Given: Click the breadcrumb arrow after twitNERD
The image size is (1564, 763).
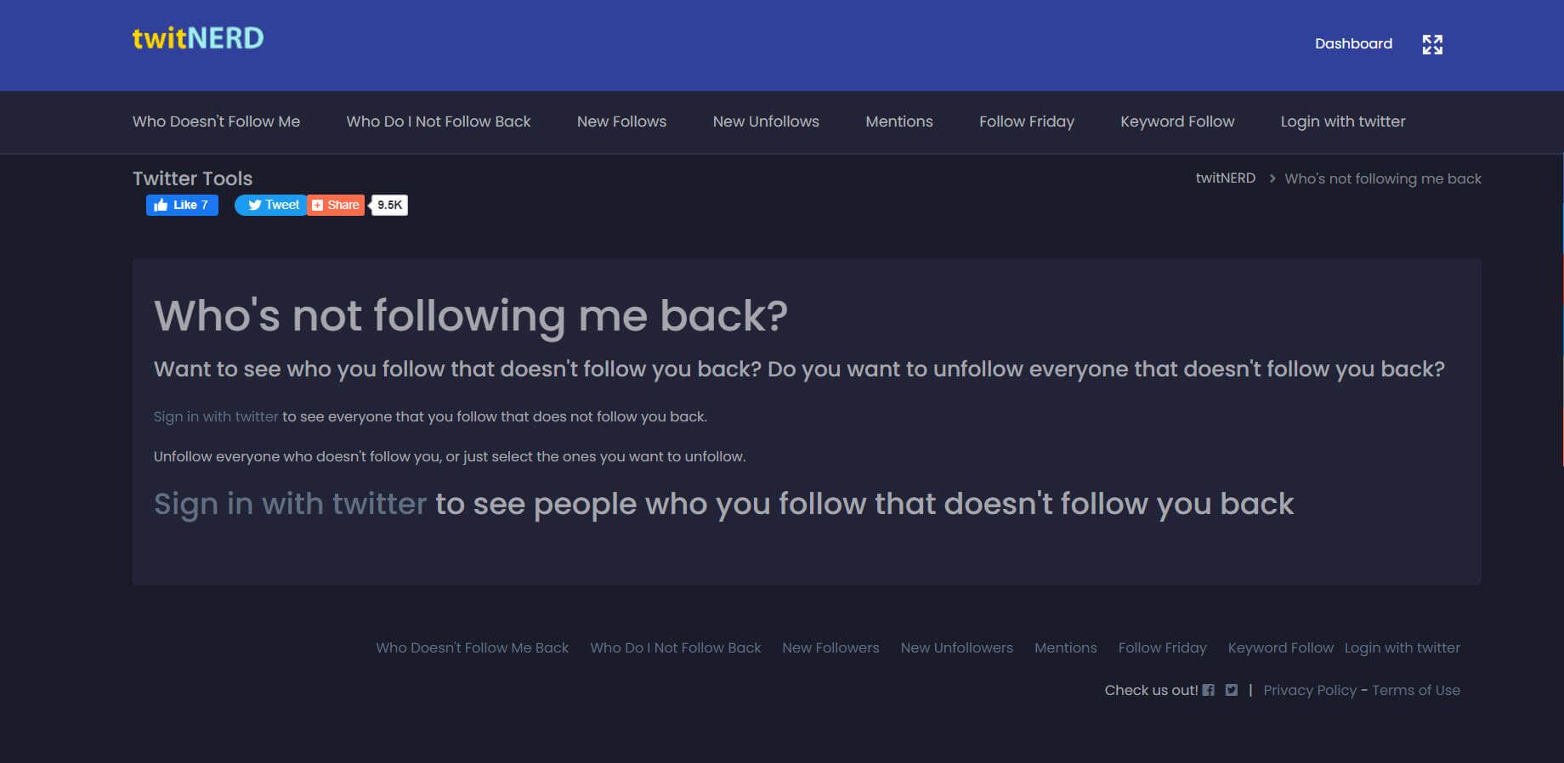Looking at the screenshot, I should point(1272,178).
